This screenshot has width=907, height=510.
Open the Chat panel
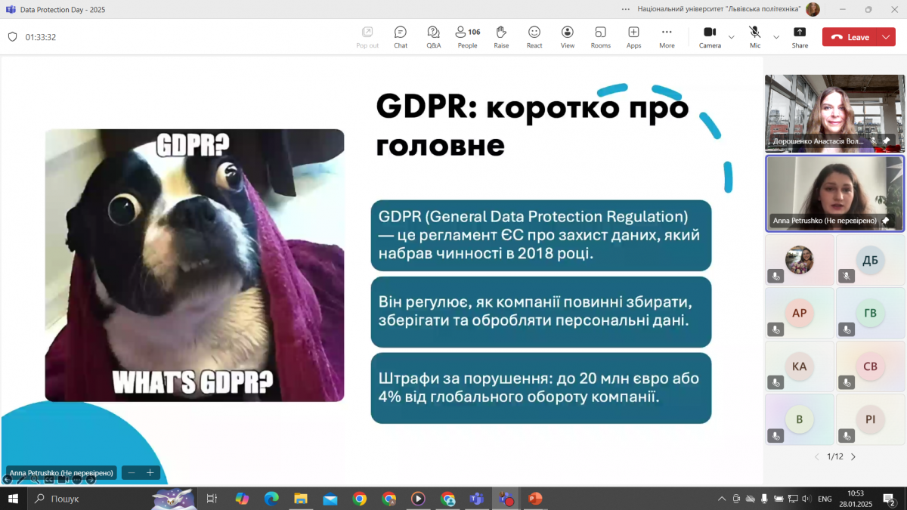[x=400, y=36]
